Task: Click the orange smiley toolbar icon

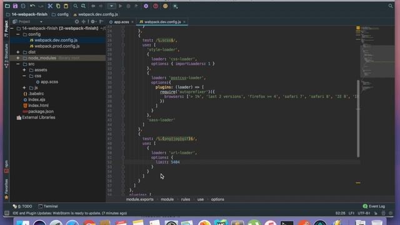Action: (165, 6)
